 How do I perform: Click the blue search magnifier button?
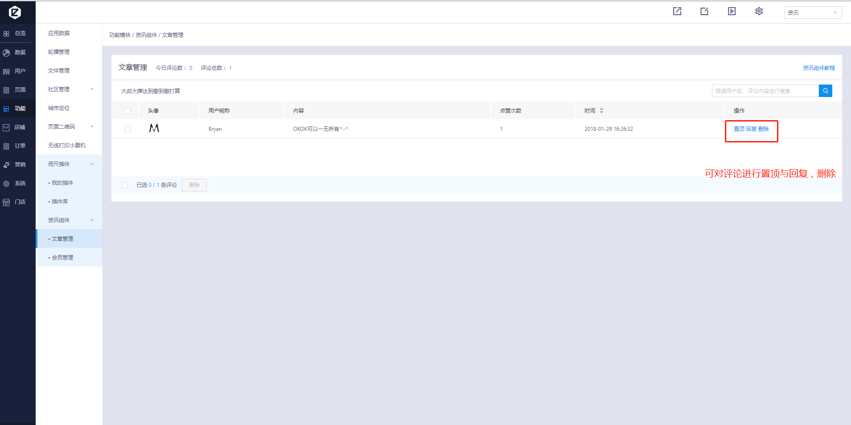pos(825,91)
